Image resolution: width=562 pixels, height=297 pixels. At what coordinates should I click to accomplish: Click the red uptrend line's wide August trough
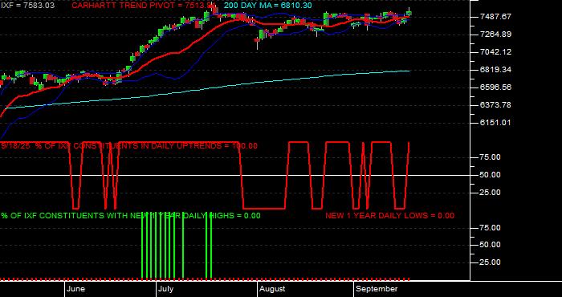[264, 208]
